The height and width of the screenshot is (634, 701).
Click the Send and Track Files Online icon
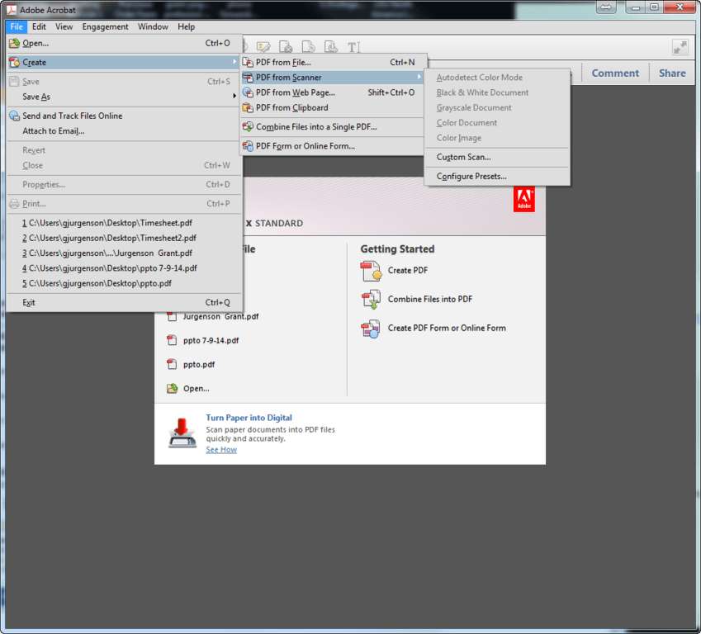[15, 116]
